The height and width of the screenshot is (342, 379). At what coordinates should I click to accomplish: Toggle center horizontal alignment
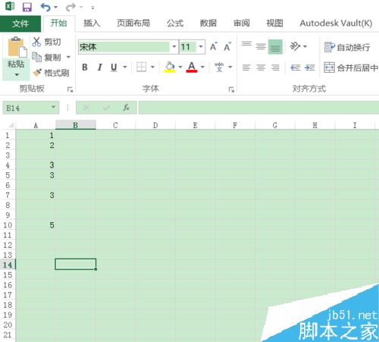pos(261,67)
